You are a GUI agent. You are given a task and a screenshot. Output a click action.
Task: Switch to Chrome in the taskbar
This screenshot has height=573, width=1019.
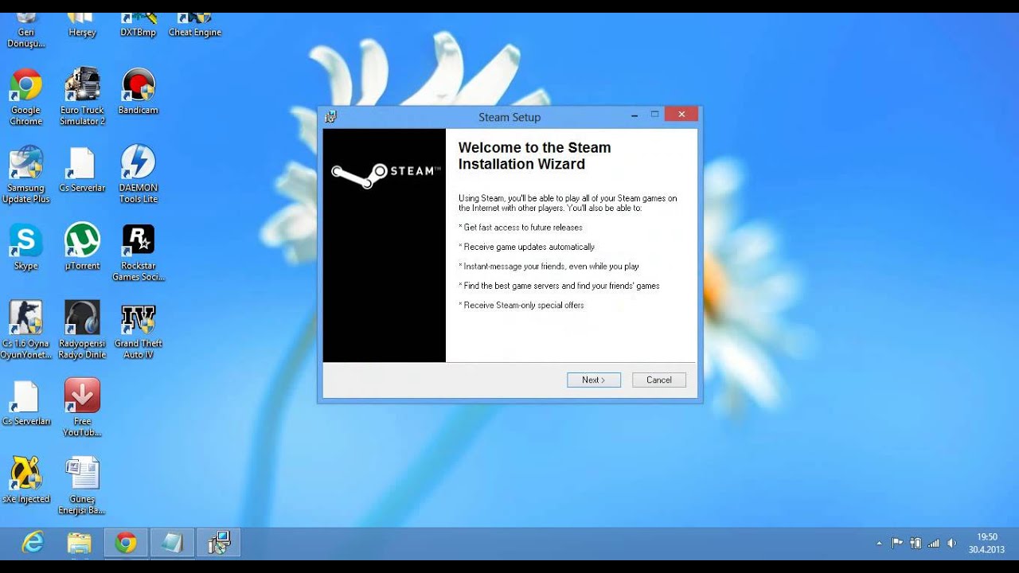point(126,543)
